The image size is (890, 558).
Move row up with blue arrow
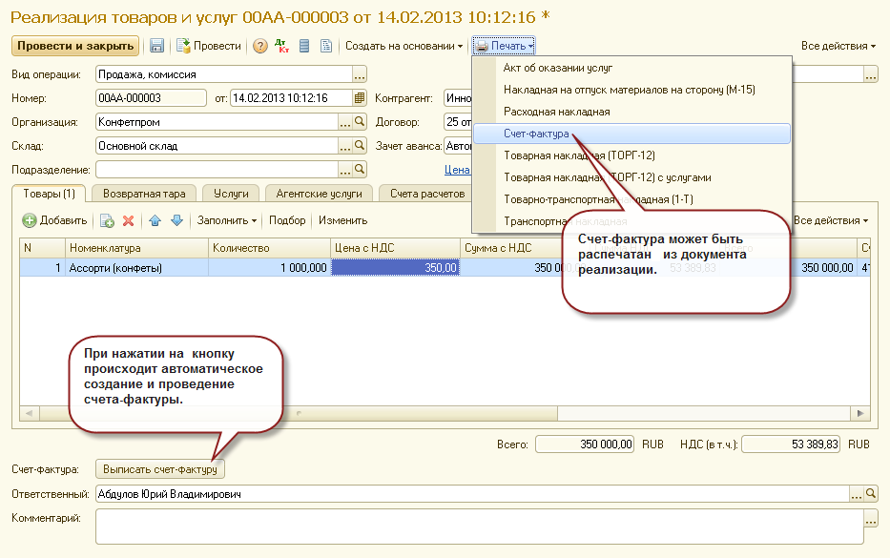[x=155, y=221]
